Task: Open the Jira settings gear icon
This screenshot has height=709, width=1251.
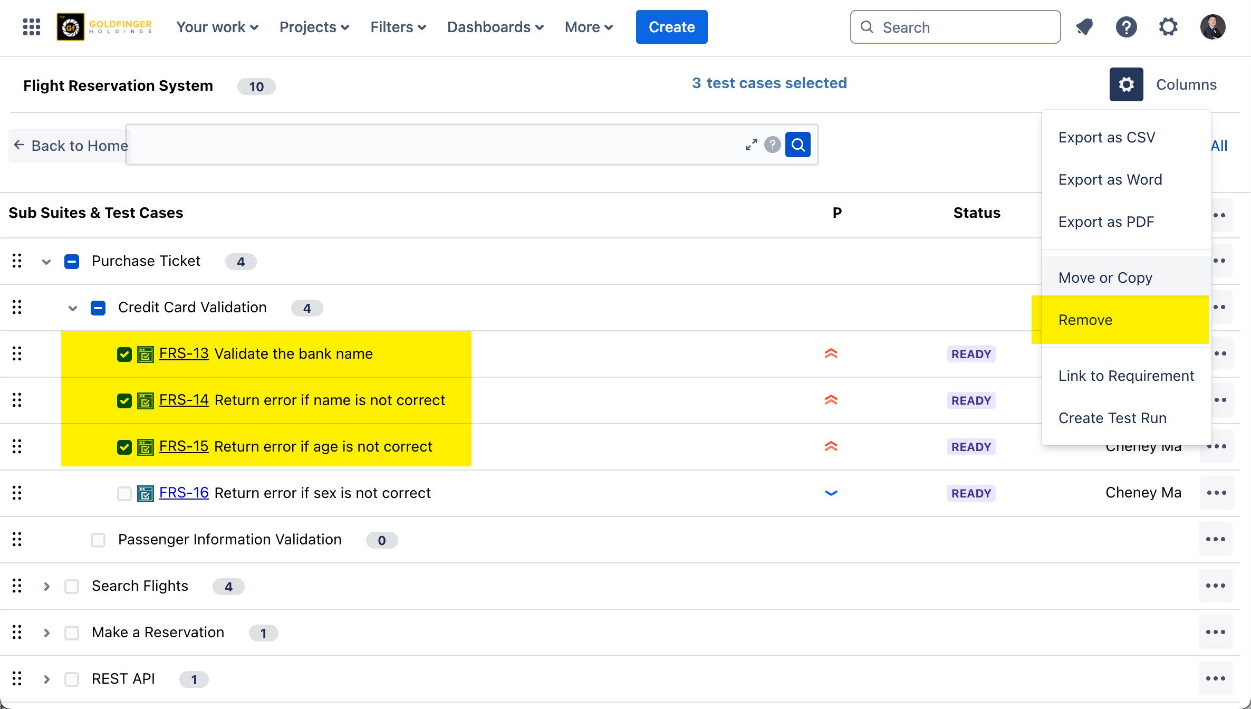Action: click(x=1168, y=27)
